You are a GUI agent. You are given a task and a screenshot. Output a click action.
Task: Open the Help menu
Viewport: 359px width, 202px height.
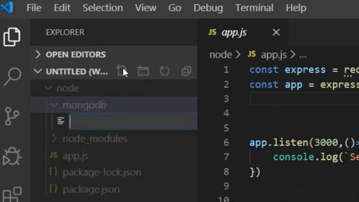click(296, 8)
